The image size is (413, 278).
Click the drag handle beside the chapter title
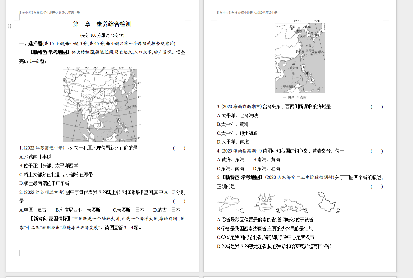(x=10, y=26)
